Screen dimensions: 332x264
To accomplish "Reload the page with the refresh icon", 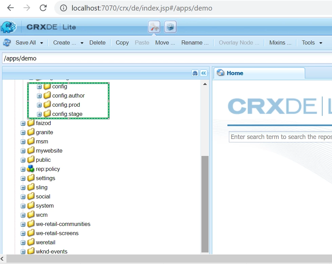I will click(43, 8).
